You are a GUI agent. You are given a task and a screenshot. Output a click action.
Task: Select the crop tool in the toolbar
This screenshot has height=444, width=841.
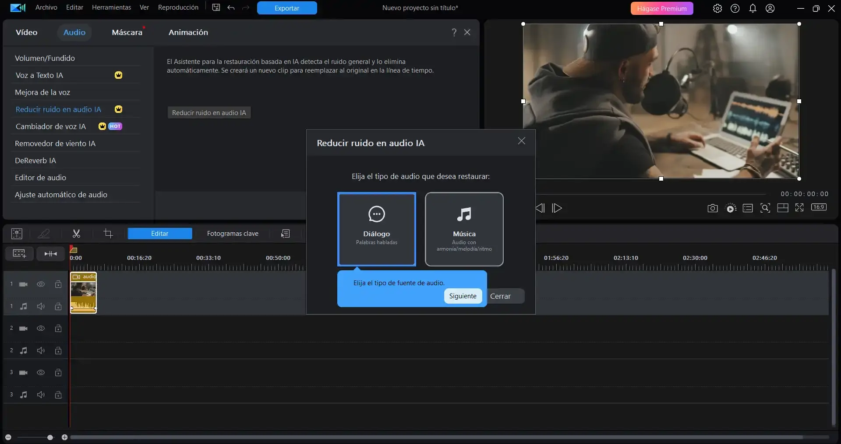[108, 234]
